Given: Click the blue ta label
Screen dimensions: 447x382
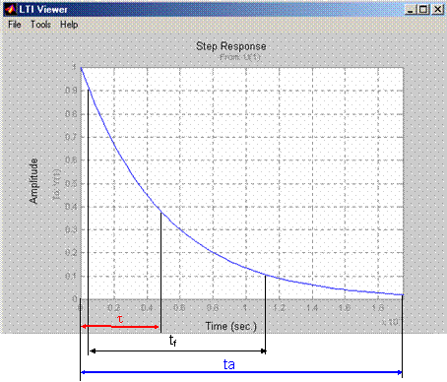Looking at the screenshot, I should [229, 364].
